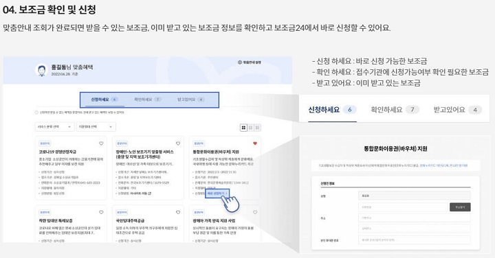
Task: Select small 받고있어요 tab in the benefits page
Action: pos(190,99)
